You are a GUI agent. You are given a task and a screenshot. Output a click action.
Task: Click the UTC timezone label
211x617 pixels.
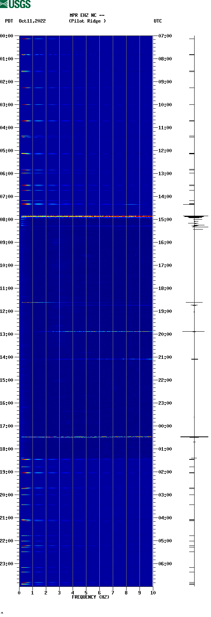[x=158, y=21]
